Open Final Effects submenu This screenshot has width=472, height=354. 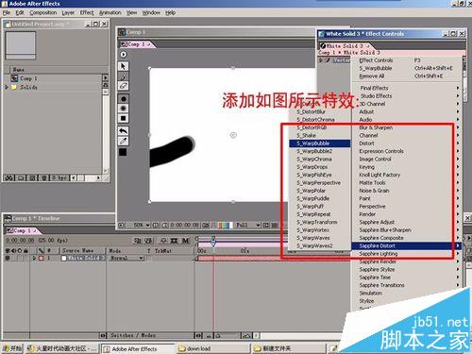(x=406, y=88)
